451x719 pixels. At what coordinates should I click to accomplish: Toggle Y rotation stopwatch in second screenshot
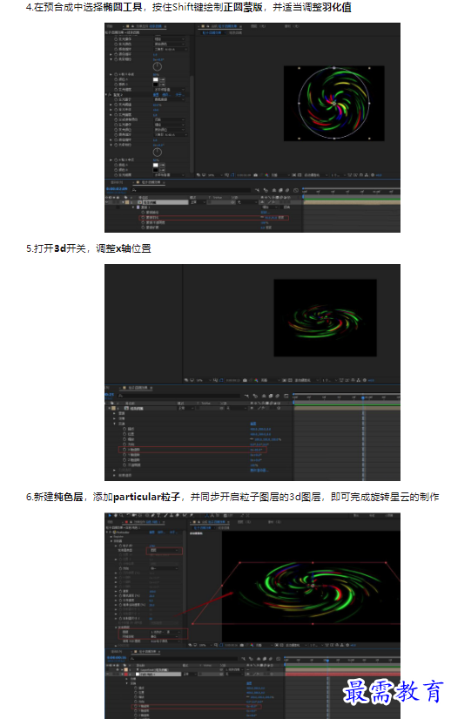[125, 454]
